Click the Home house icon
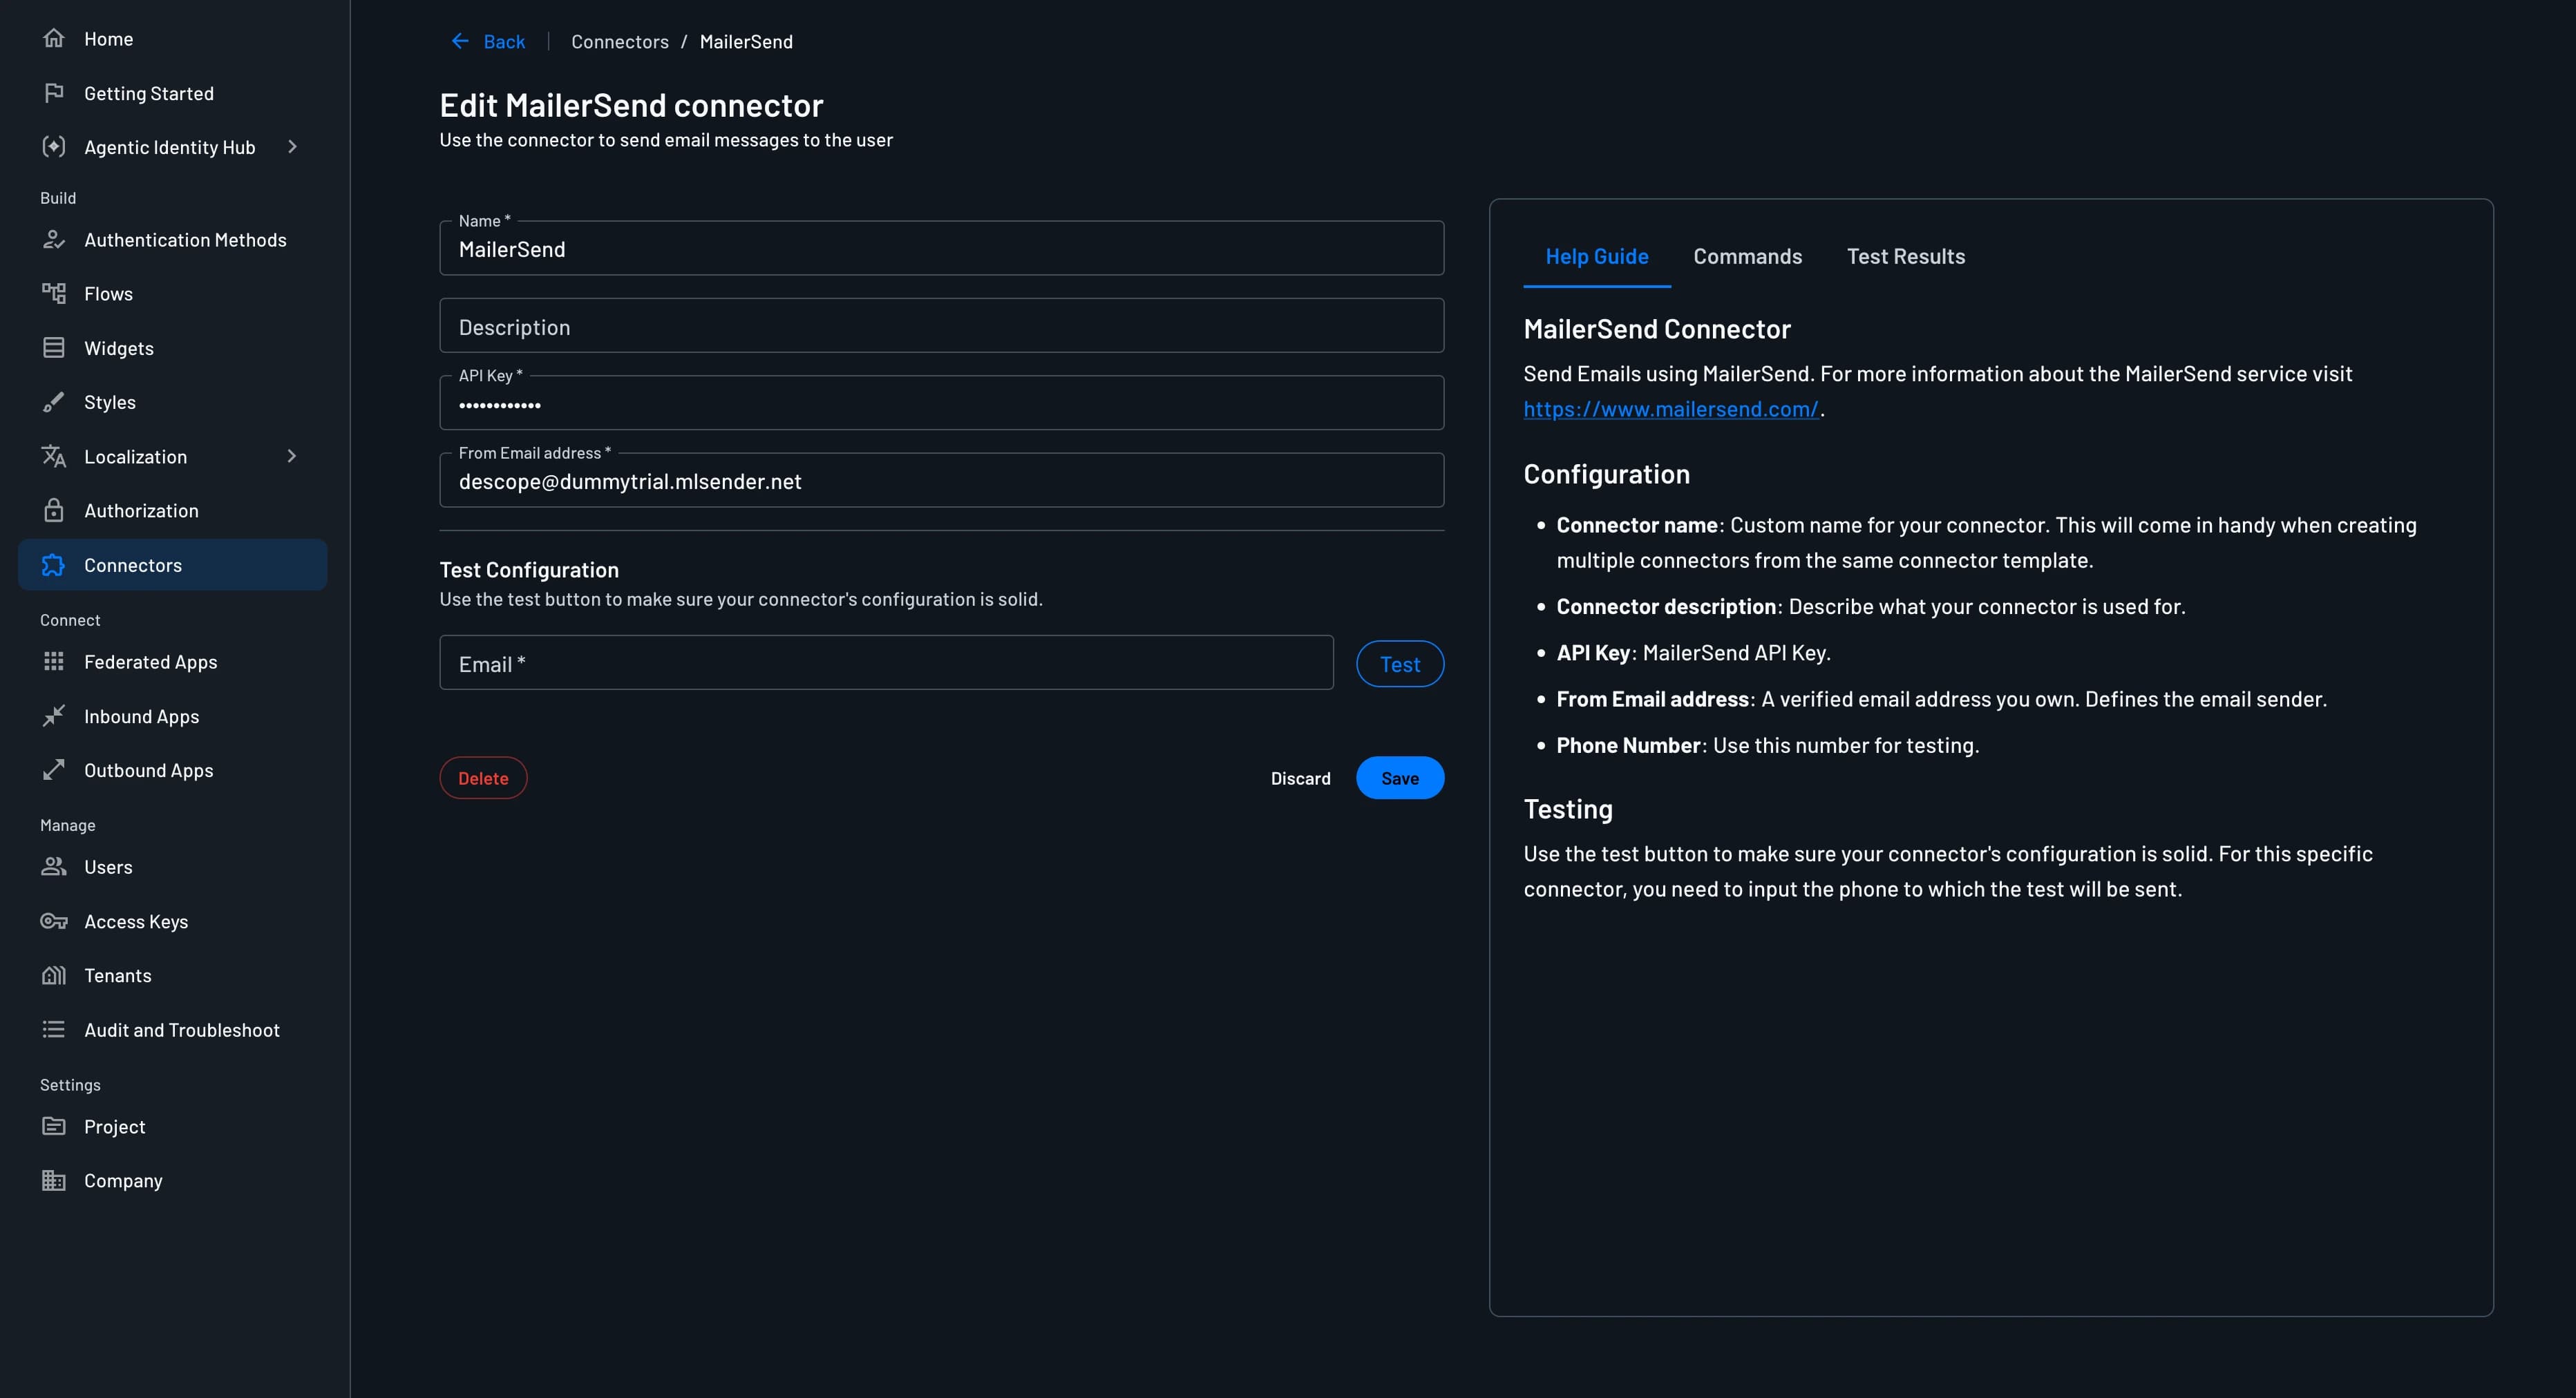 point(54,39)
